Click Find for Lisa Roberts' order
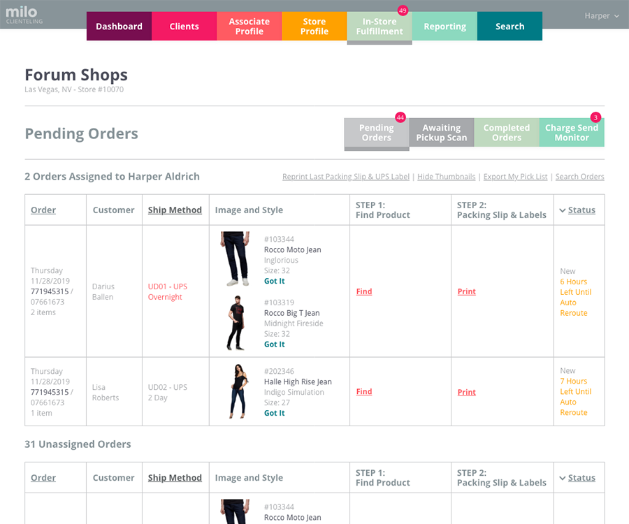 pos(364,392)
